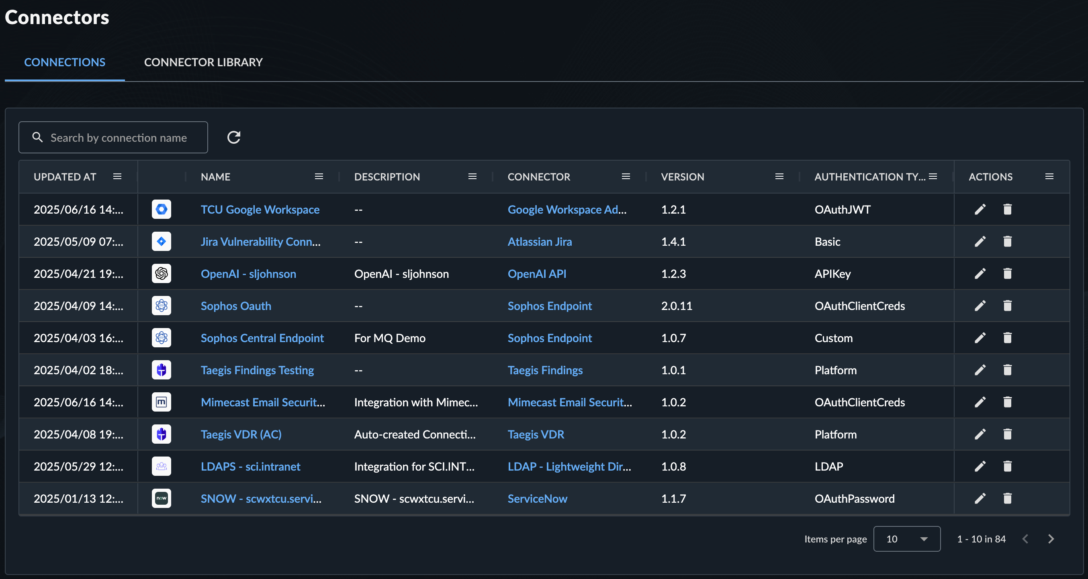This screenshot has width=1088, height=579.
Task: Edit the LDAPS - sci.intranet connection
Action: [980, 466]
